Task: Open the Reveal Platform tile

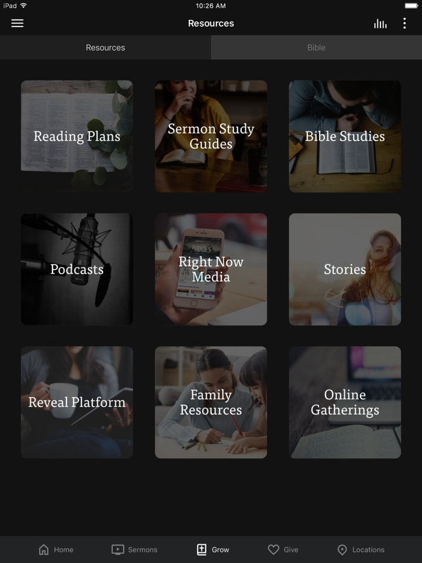Action: tap(77, 402)
